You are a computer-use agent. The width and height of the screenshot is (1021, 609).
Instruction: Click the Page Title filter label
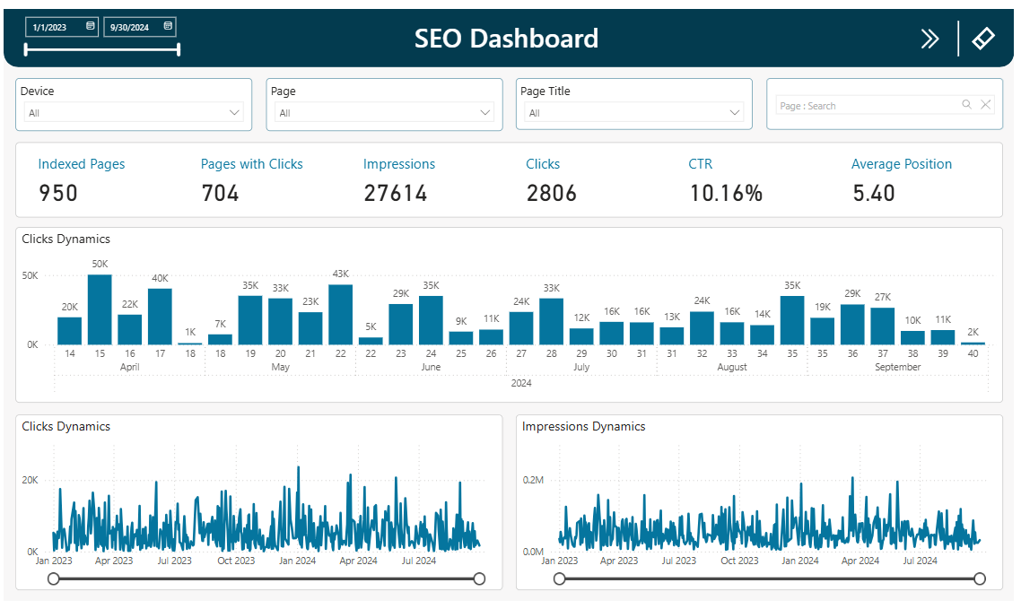point(545,91)
